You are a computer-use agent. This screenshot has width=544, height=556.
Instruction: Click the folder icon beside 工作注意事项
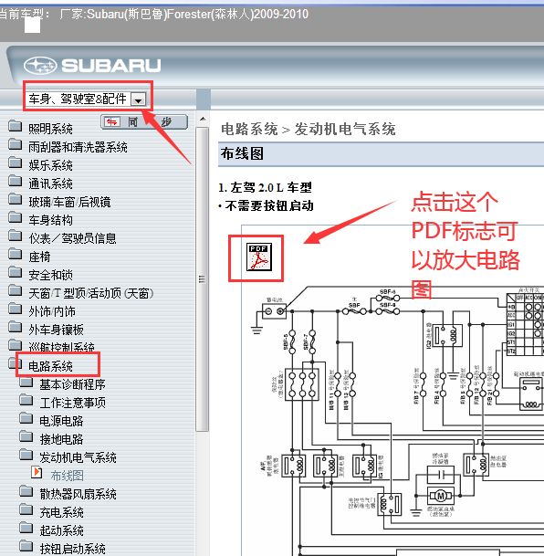[26, 400]
